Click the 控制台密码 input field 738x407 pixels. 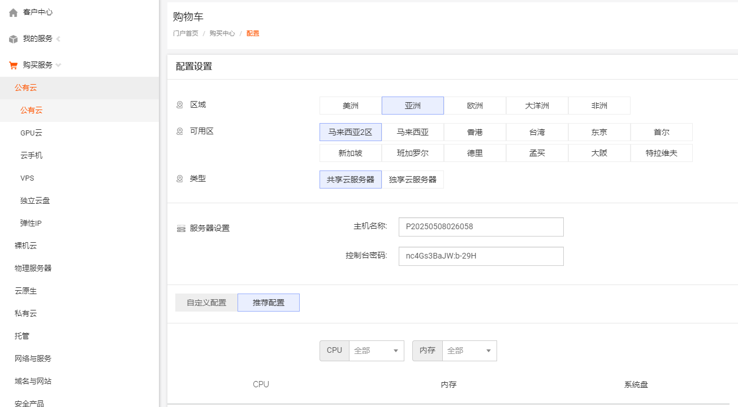481,256
